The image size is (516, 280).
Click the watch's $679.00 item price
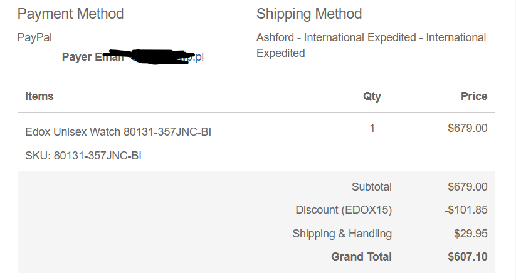pyautogui.click(x=467, y=129)
